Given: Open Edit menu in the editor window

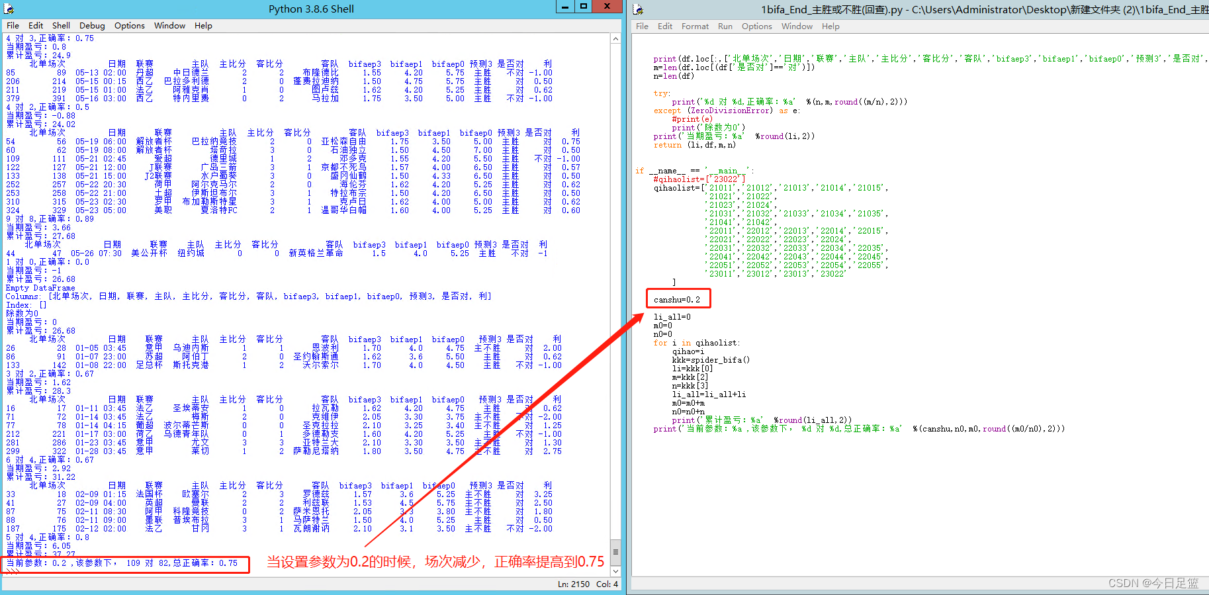Looking at the screenshot, I should tap(665, 26).
